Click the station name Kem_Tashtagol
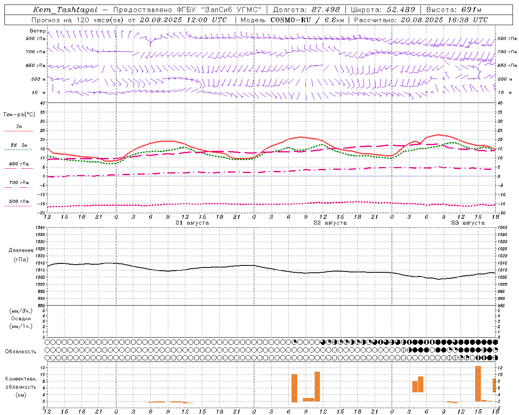 tap(65, 10)
